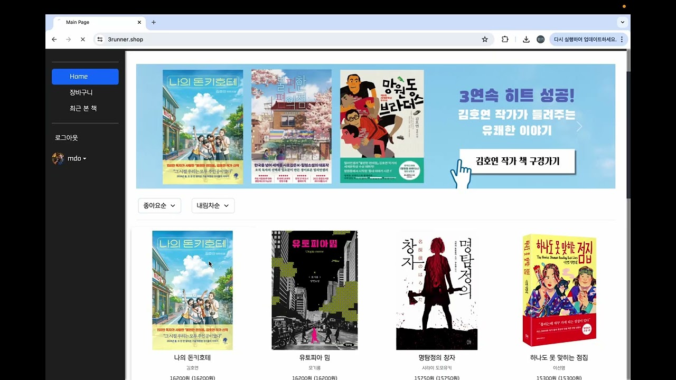Click the 불편한 편의점 banner book cover
The height and width of the screenshot is (380, 676).
pos(292,127)
